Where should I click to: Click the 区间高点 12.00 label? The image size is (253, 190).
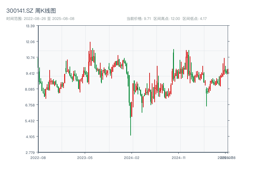tap(167, 19)
